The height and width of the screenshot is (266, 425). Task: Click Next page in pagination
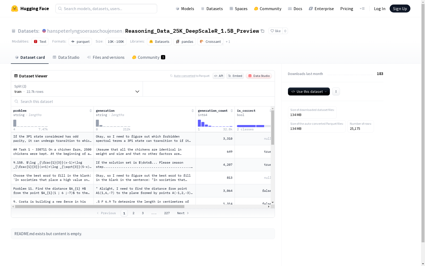click(183, 213)
